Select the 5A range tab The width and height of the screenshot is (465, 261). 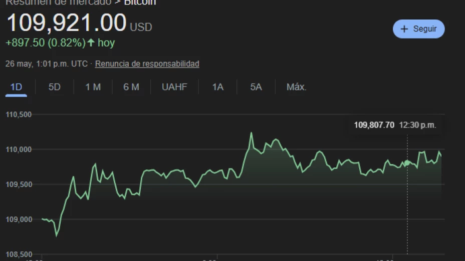256,87
